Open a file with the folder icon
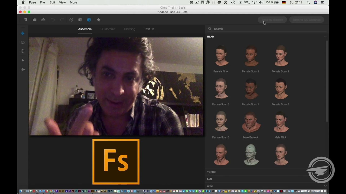This screenshot has height=194, width=346. tap(35, 20)
